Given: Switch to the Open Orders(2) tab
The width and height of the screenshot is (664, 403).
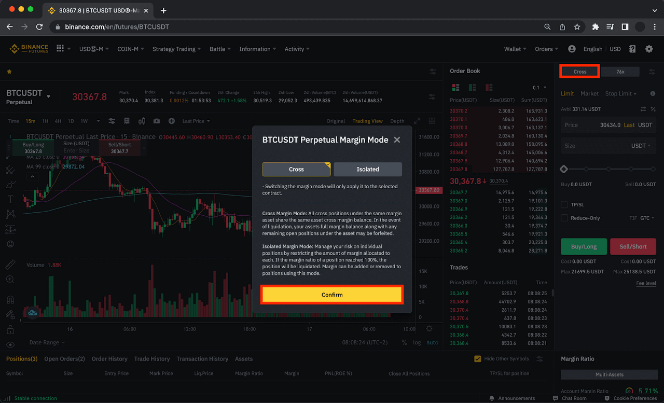Looking at the screenshot, I should click(x=64, y=359).
